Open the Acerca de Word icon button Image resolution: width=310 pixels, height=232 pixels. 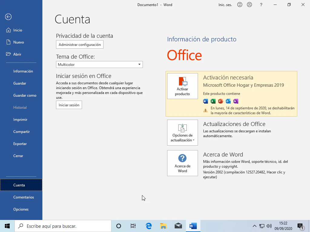pyautogui.click(x=182, y=163)
